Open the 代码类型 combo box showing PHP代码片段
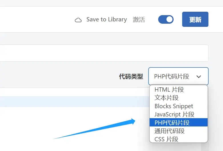Image resolution: width=223 pixels, height=151 pixels. click(174, 76)
